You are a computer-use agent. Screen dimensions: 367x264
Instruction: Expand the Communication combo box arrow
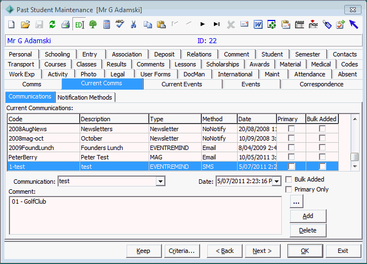coord(160,181)
